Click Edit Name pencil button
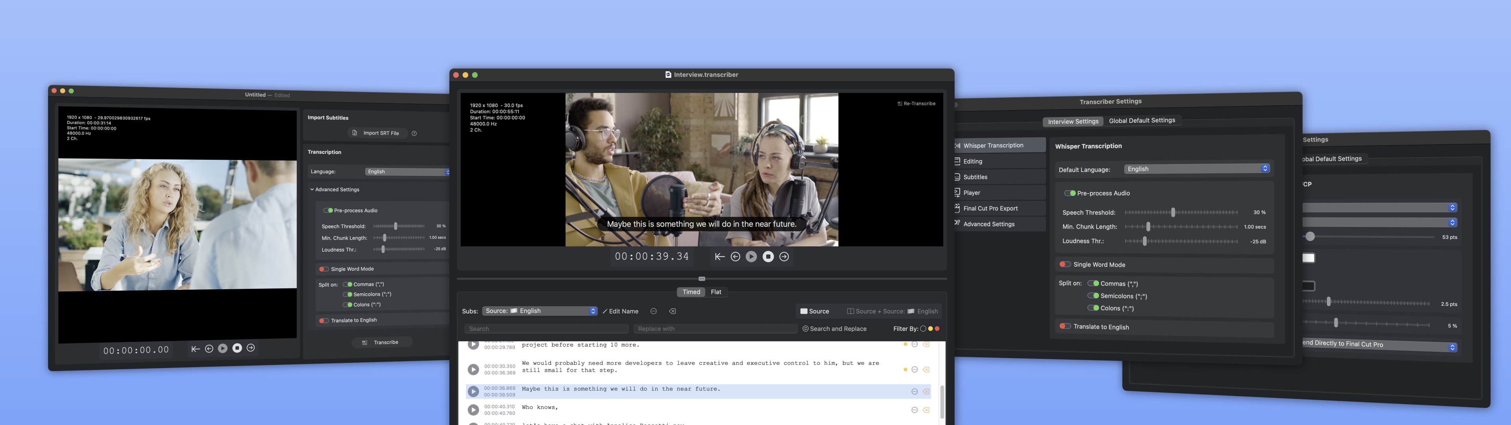This screenshot has width=1511, height=425. tap(621, 311)
